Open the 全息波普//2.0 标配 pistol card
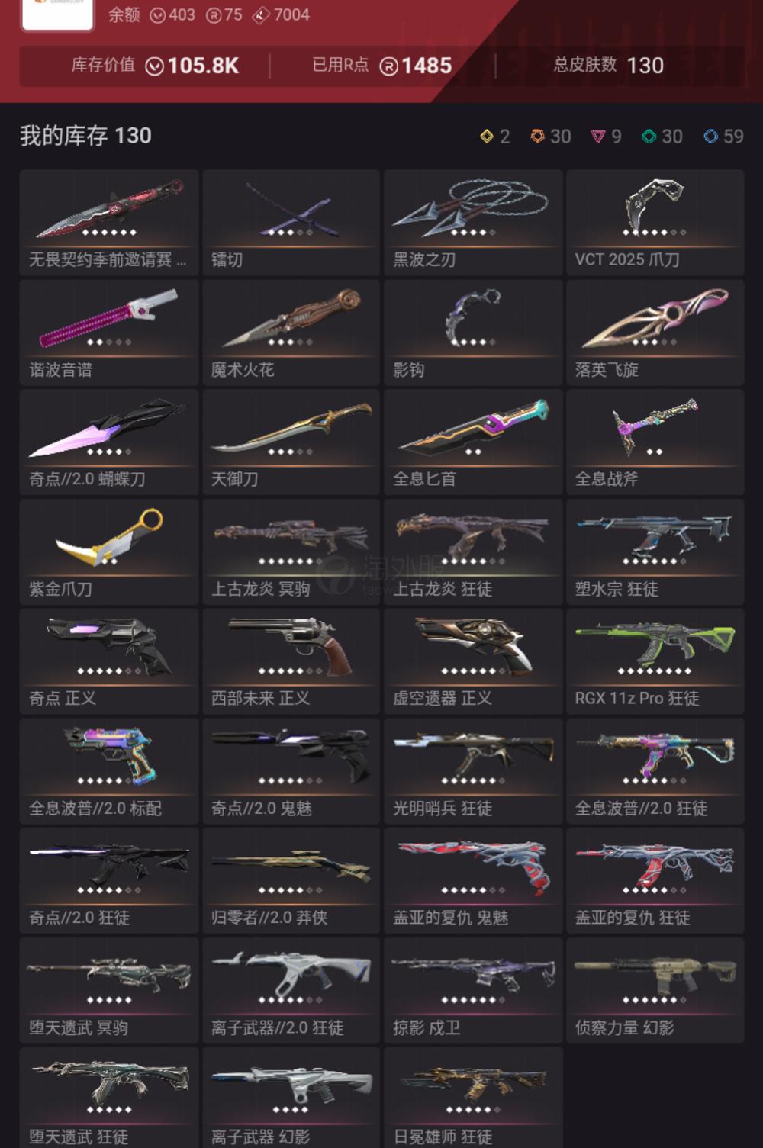This screenshot has width=763, height=1148. 109,770
